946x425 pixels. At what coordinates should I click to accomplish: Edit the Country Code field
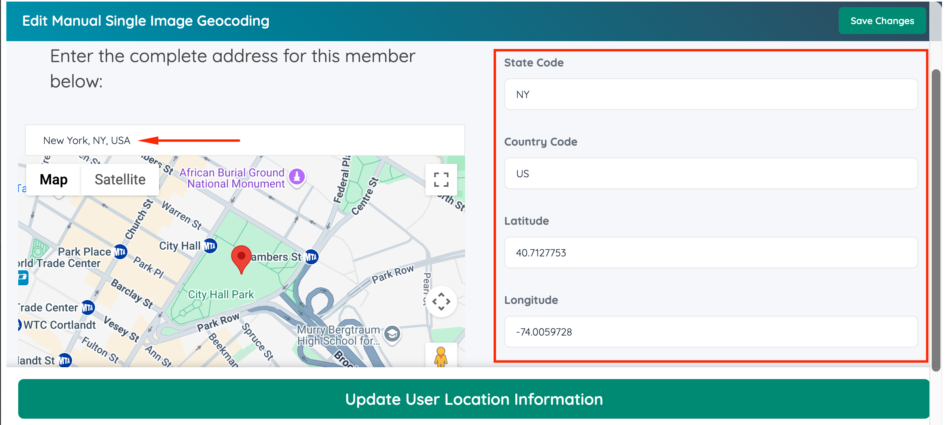click(x=711, y=173)
